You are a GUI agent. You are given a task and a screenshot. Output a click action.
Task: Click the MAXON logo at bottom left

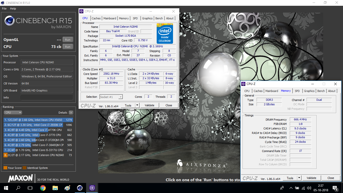[x=20, y=178]
